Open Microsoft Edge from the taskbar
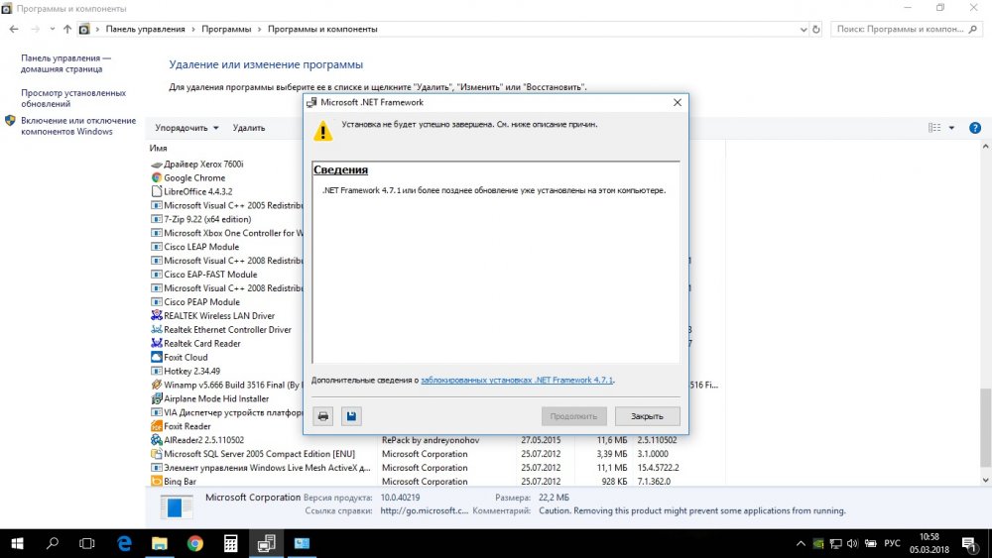 124,543
